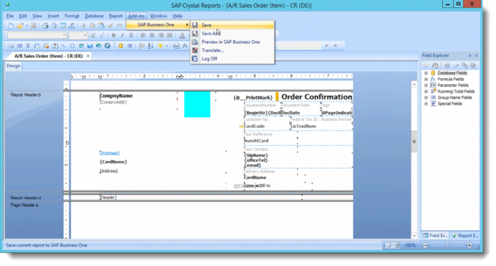Screen dimensions: 496x266
Task: Click the cyan picture placeholder box
Action: [197, 104]
